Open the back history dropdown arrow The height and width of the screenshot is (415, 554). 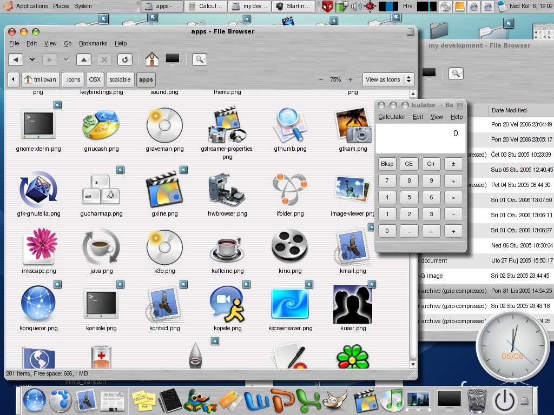32,59
